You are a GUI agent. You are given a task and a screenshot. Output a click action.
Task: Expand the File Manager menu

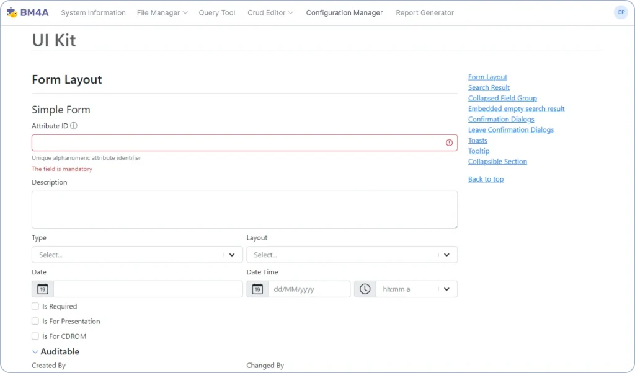tap(162, 13)
